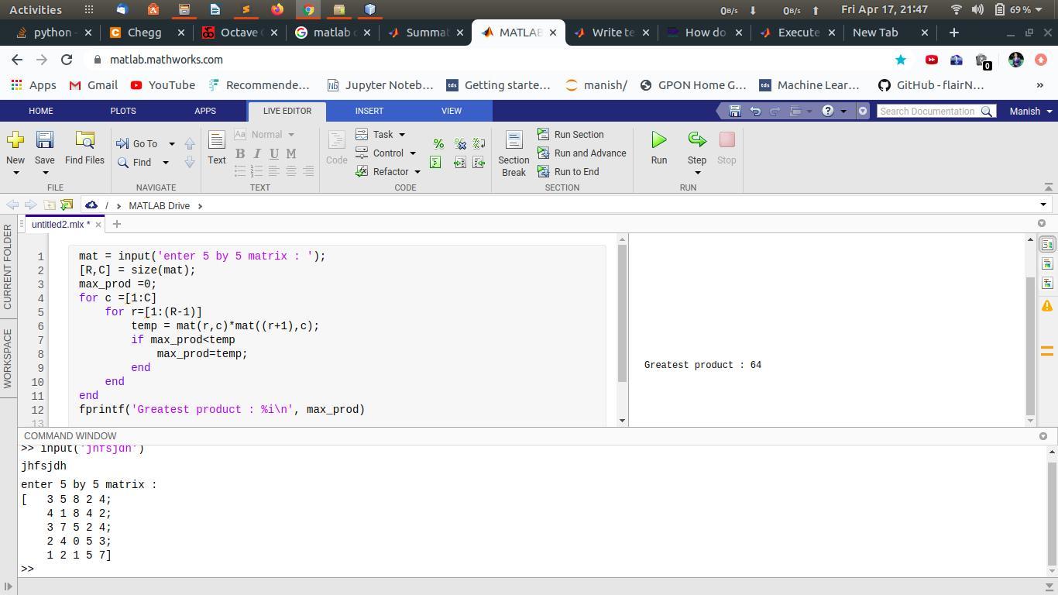Switch to the PLOTS tab
This screenshot has width=1058, height=595.
[x=123, y=111]
